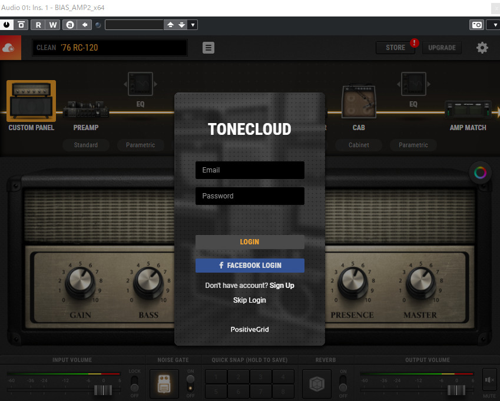Click the PositiveGrid link
This screenshot has width=500, height=401.
pyautogui.click(x=250, y=330)
